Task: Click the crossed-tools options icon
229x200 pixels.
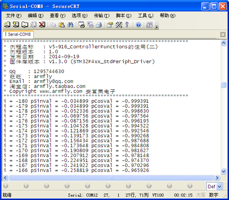Action: 119,25
